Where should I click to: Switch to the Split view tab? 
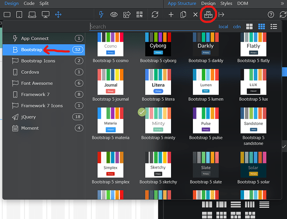(44, 4)
